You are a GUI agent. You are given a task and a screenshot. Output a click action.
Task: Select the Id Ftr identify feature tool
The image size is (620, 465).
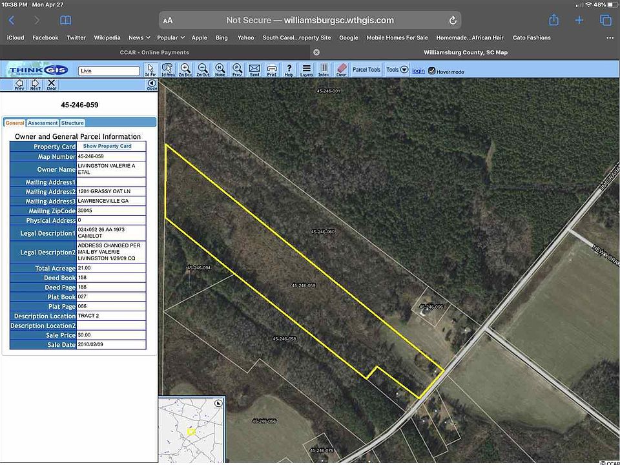(150, 70)
